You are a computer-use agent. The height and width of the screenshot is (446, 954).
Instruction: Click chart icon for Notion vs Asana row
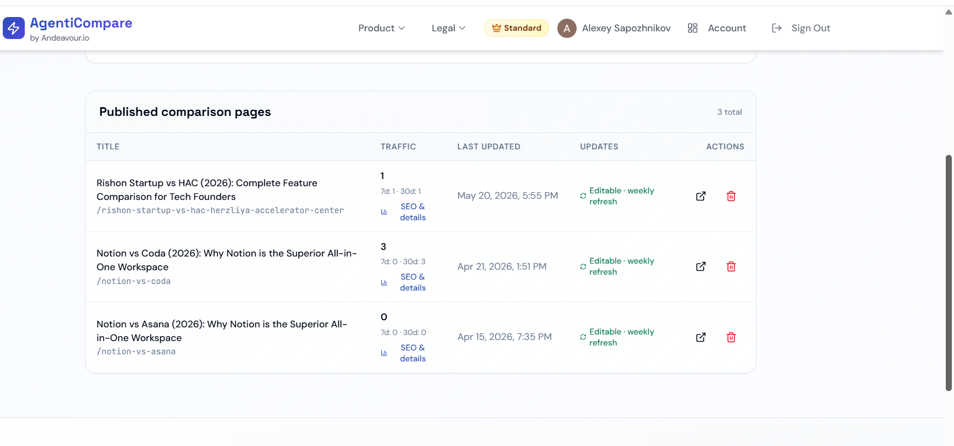[x=384, y=353]
